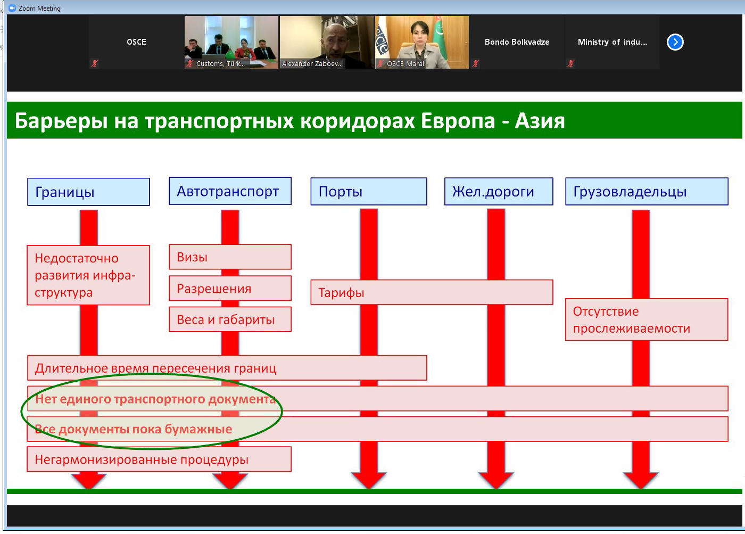
Task: Click the Тарифы barrier box
Action: pyautogui.click(x=432, y=293)
